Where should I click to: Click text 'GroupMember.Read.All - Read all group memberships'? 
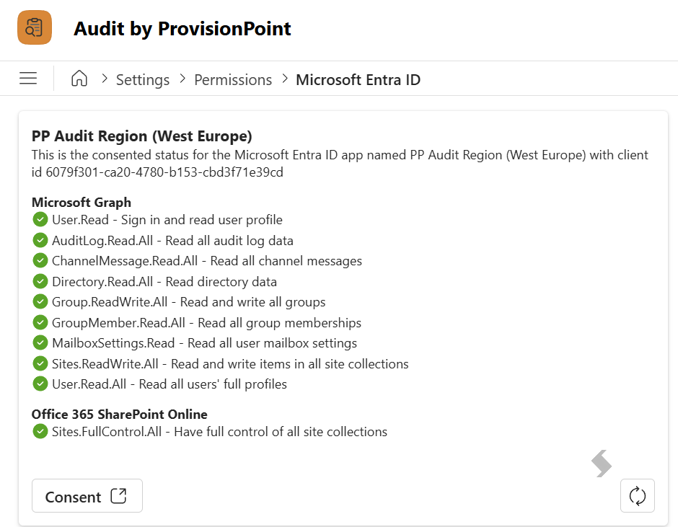click(x=206, y=322)
